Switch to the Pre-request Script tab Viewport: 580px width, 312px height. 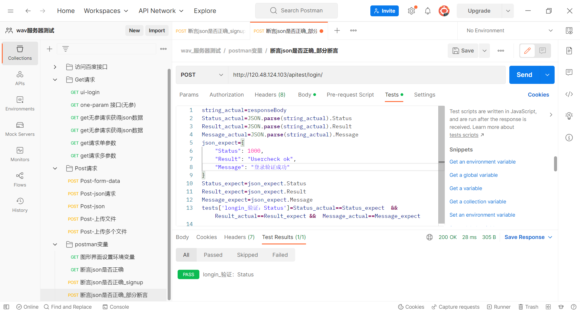[x=350, y=95]
